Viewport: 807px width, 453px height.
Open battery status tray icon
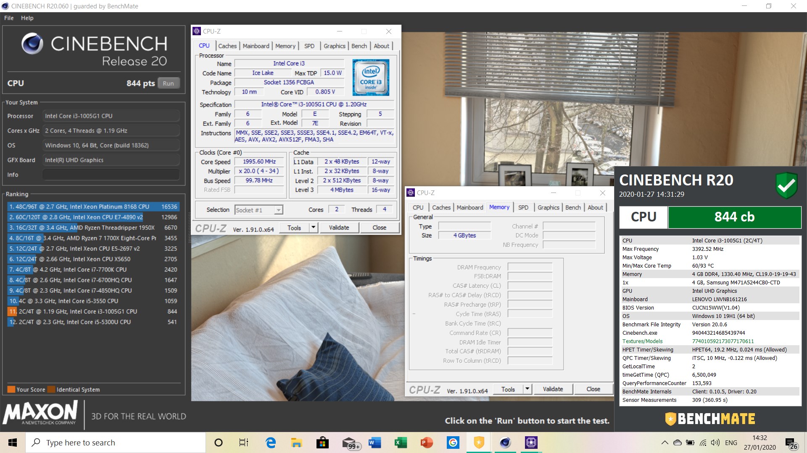(690, 443)
